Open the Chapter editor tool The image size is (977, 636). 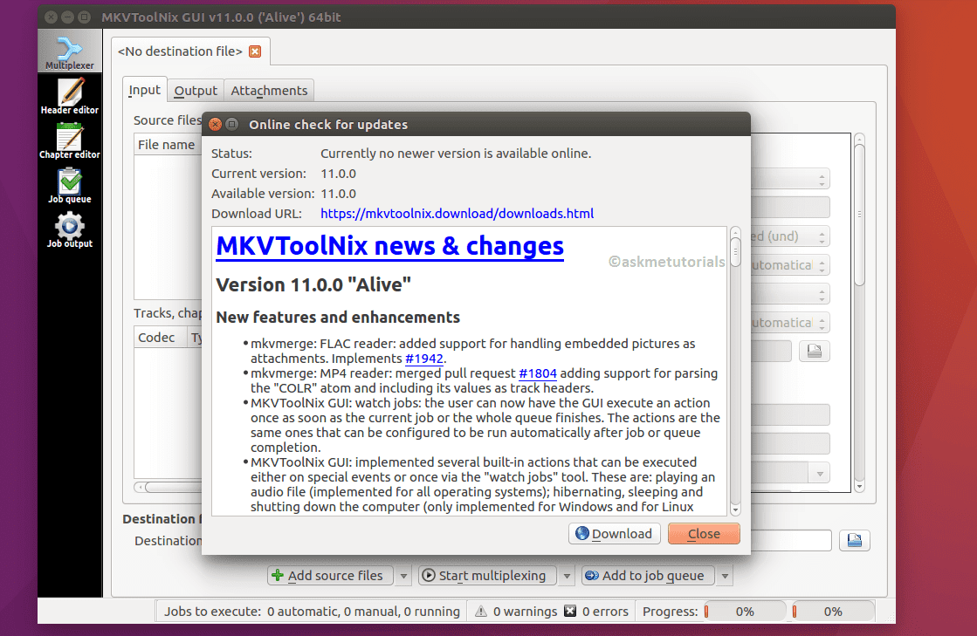[70, 141]
